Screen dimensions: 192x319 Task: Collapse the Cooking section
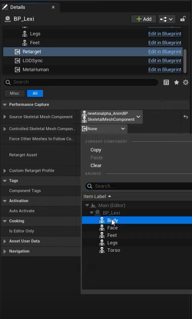[x=4, y=221]
